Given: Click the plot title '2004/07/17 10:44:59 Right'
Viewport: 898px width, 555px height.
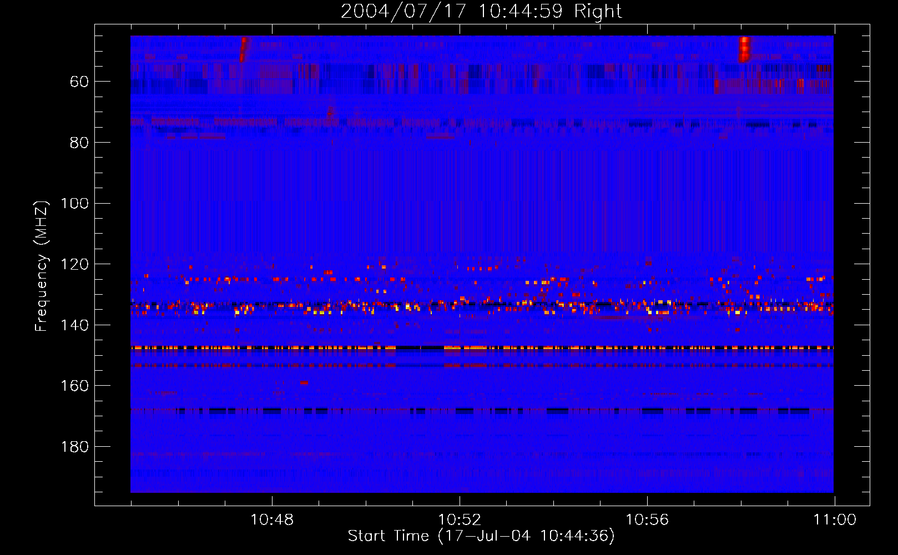Looking at the screenshot, I should (481, 11).
